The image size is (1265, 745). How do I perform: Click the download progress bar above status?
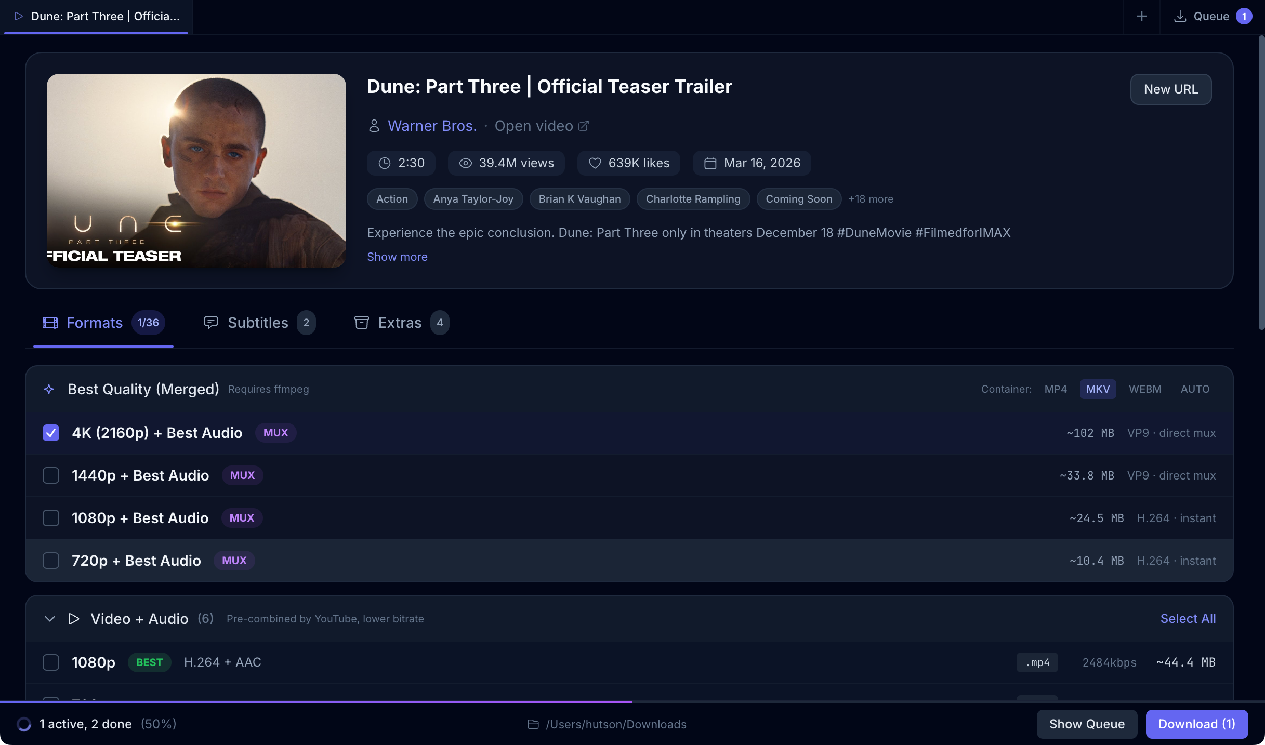click(x=632, y=702)
